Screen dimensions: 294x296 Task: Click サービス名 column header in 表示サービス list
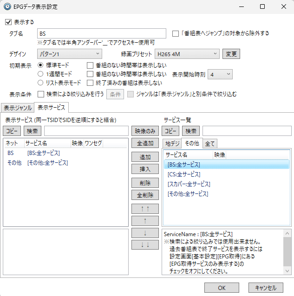pos(47,143)
